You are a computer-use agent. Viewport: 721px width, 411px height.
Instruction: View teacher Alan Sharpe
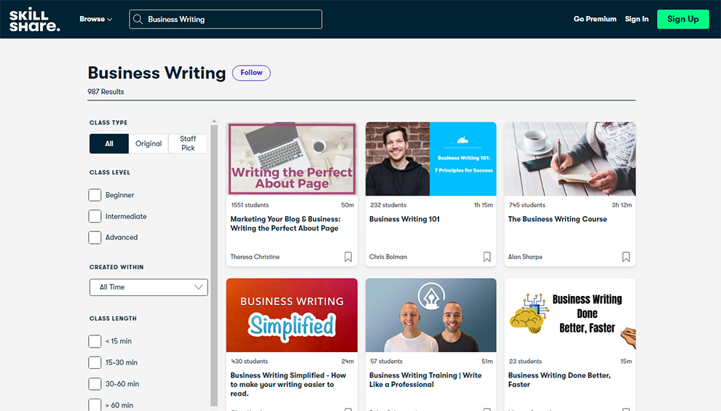pyautogui.click(x=525, y=257)
